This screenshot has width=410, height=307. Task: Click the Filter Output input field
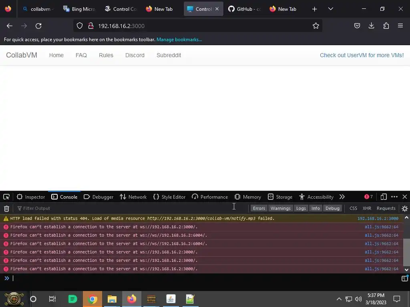[x=131, y=208]
